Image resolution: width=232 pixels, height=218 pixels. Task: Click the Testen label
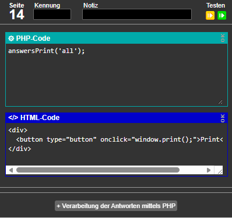(x=216, y=5)
